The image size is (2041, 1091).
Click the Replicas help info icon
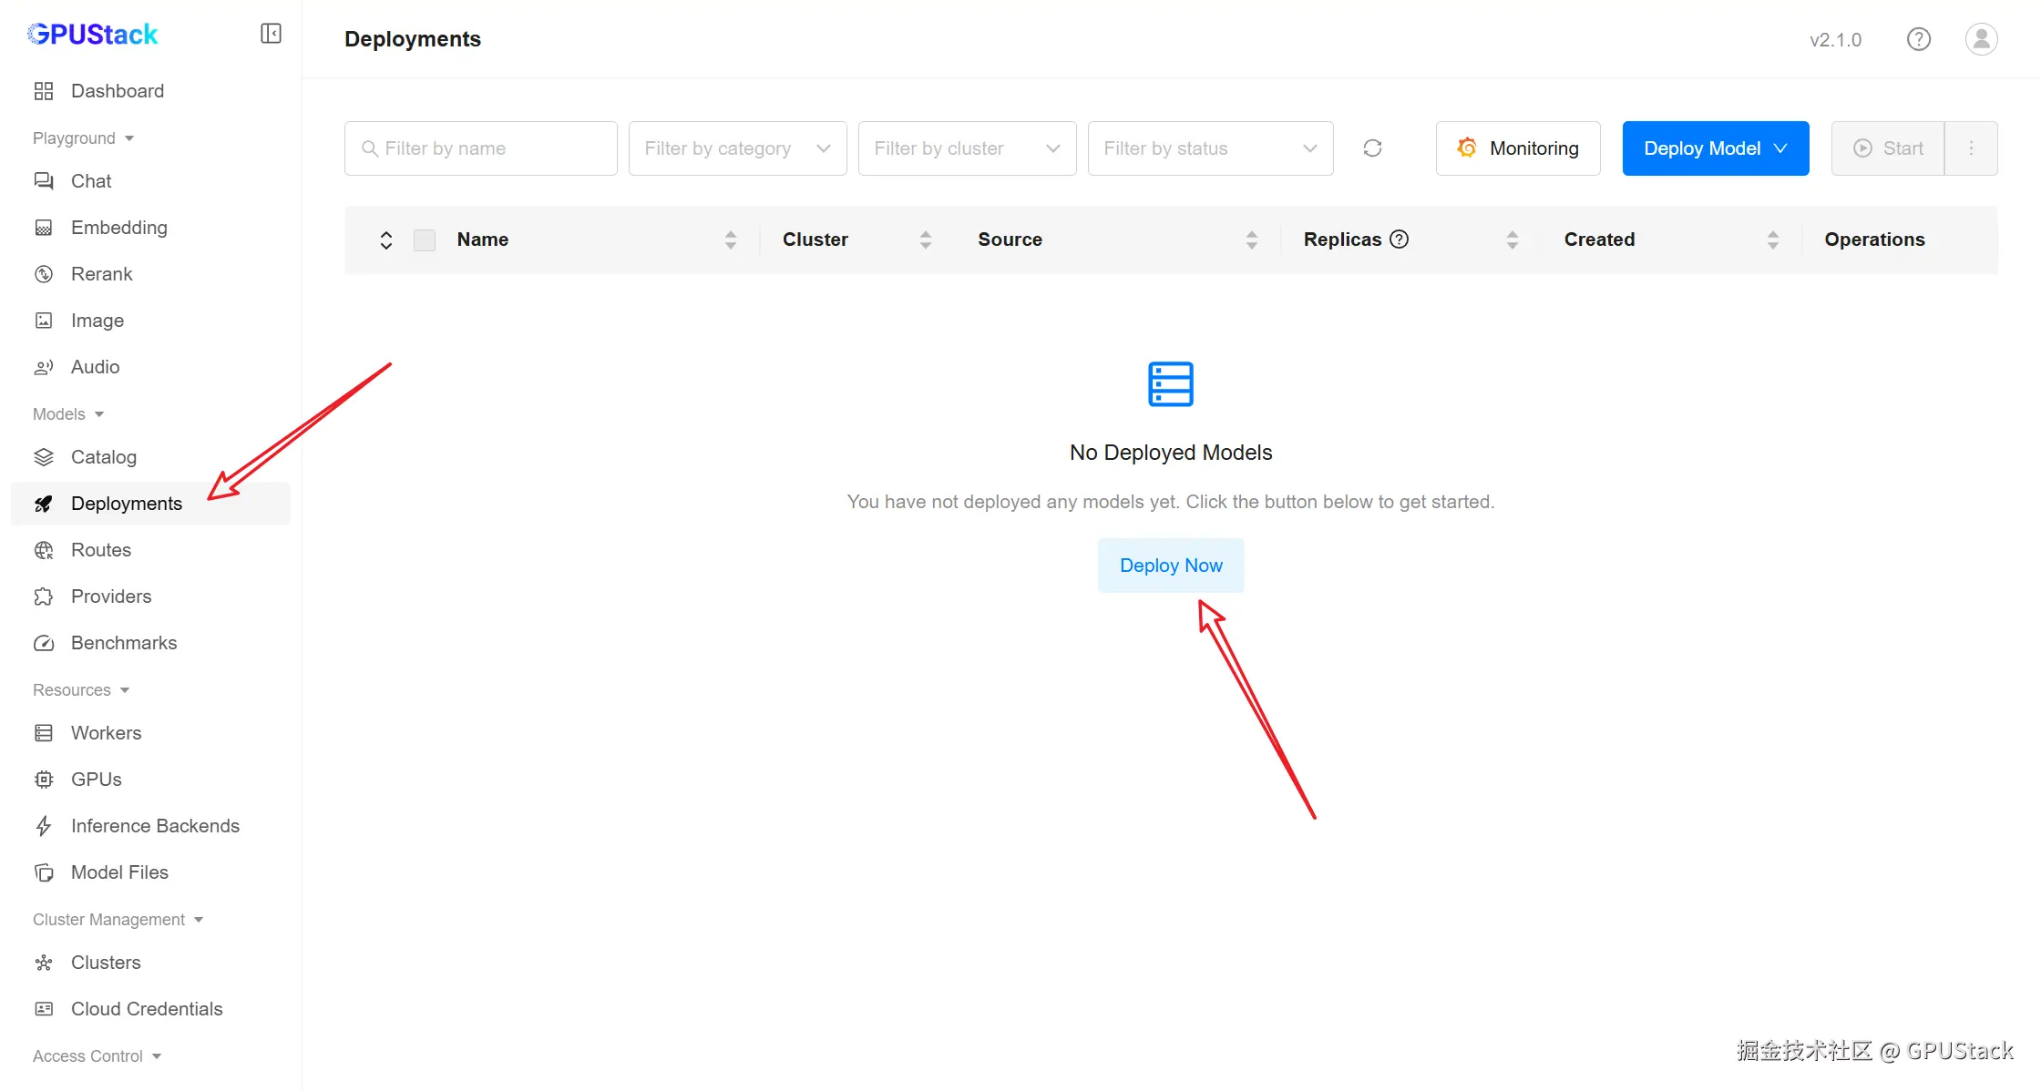[x=1399, y=239]
